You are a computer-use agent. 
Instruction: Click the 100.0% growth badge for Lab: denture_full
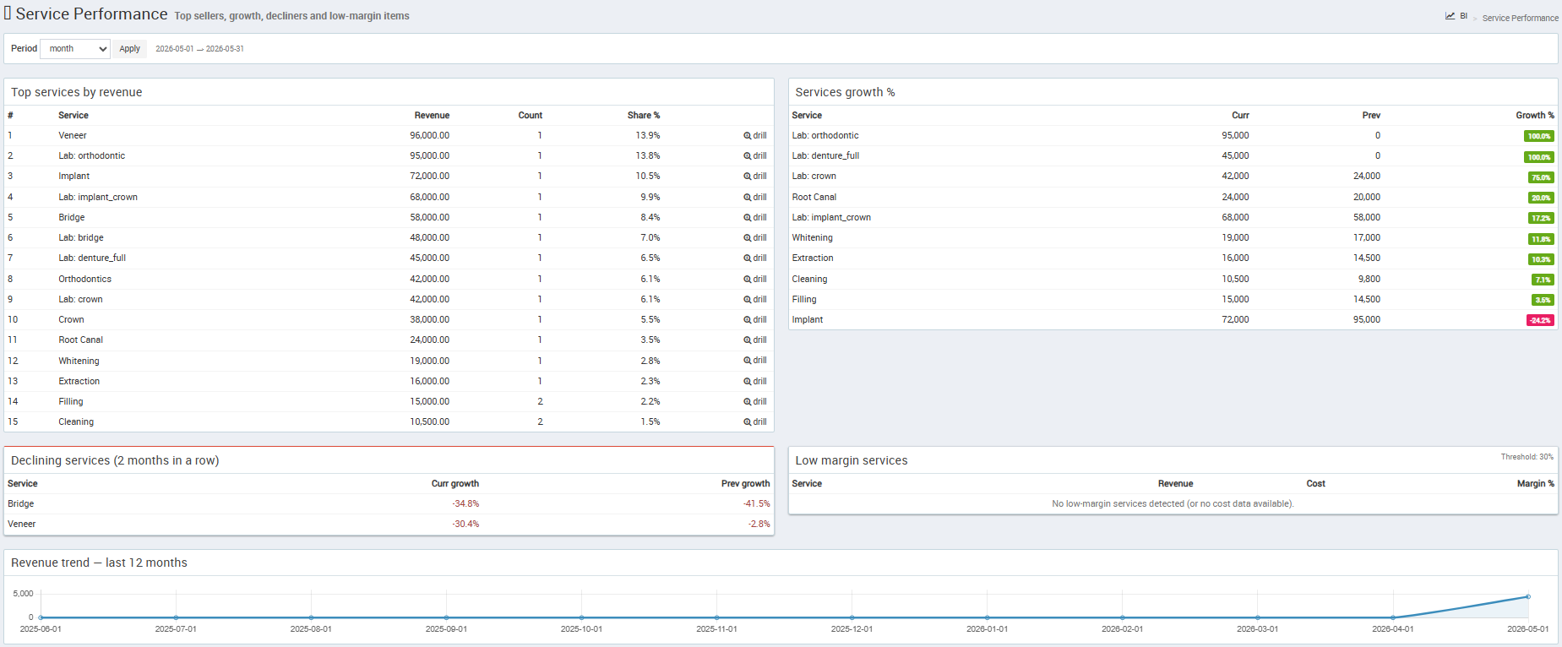tap(1539, 157)
